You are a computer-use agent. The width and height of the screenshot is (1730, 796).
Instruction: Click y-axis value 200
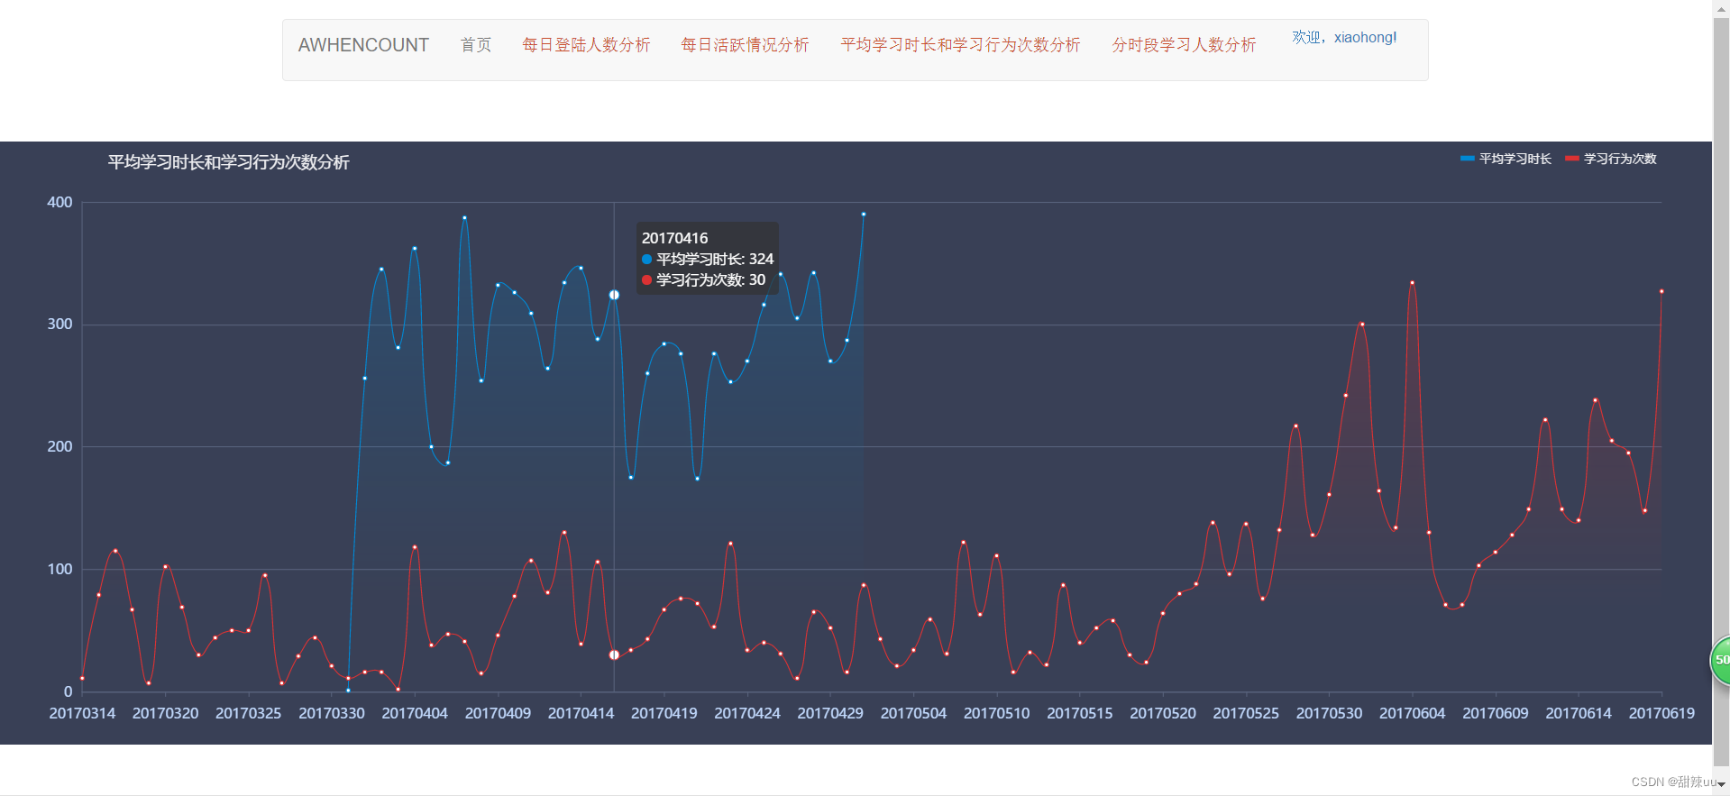(59, 446)
